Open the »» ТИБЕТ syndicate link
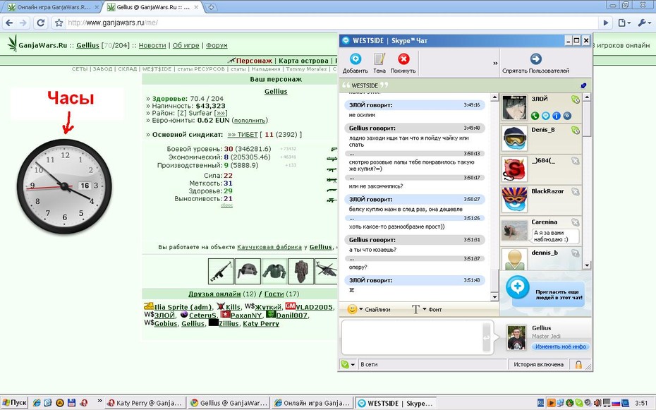 click(x=243, y=135)
